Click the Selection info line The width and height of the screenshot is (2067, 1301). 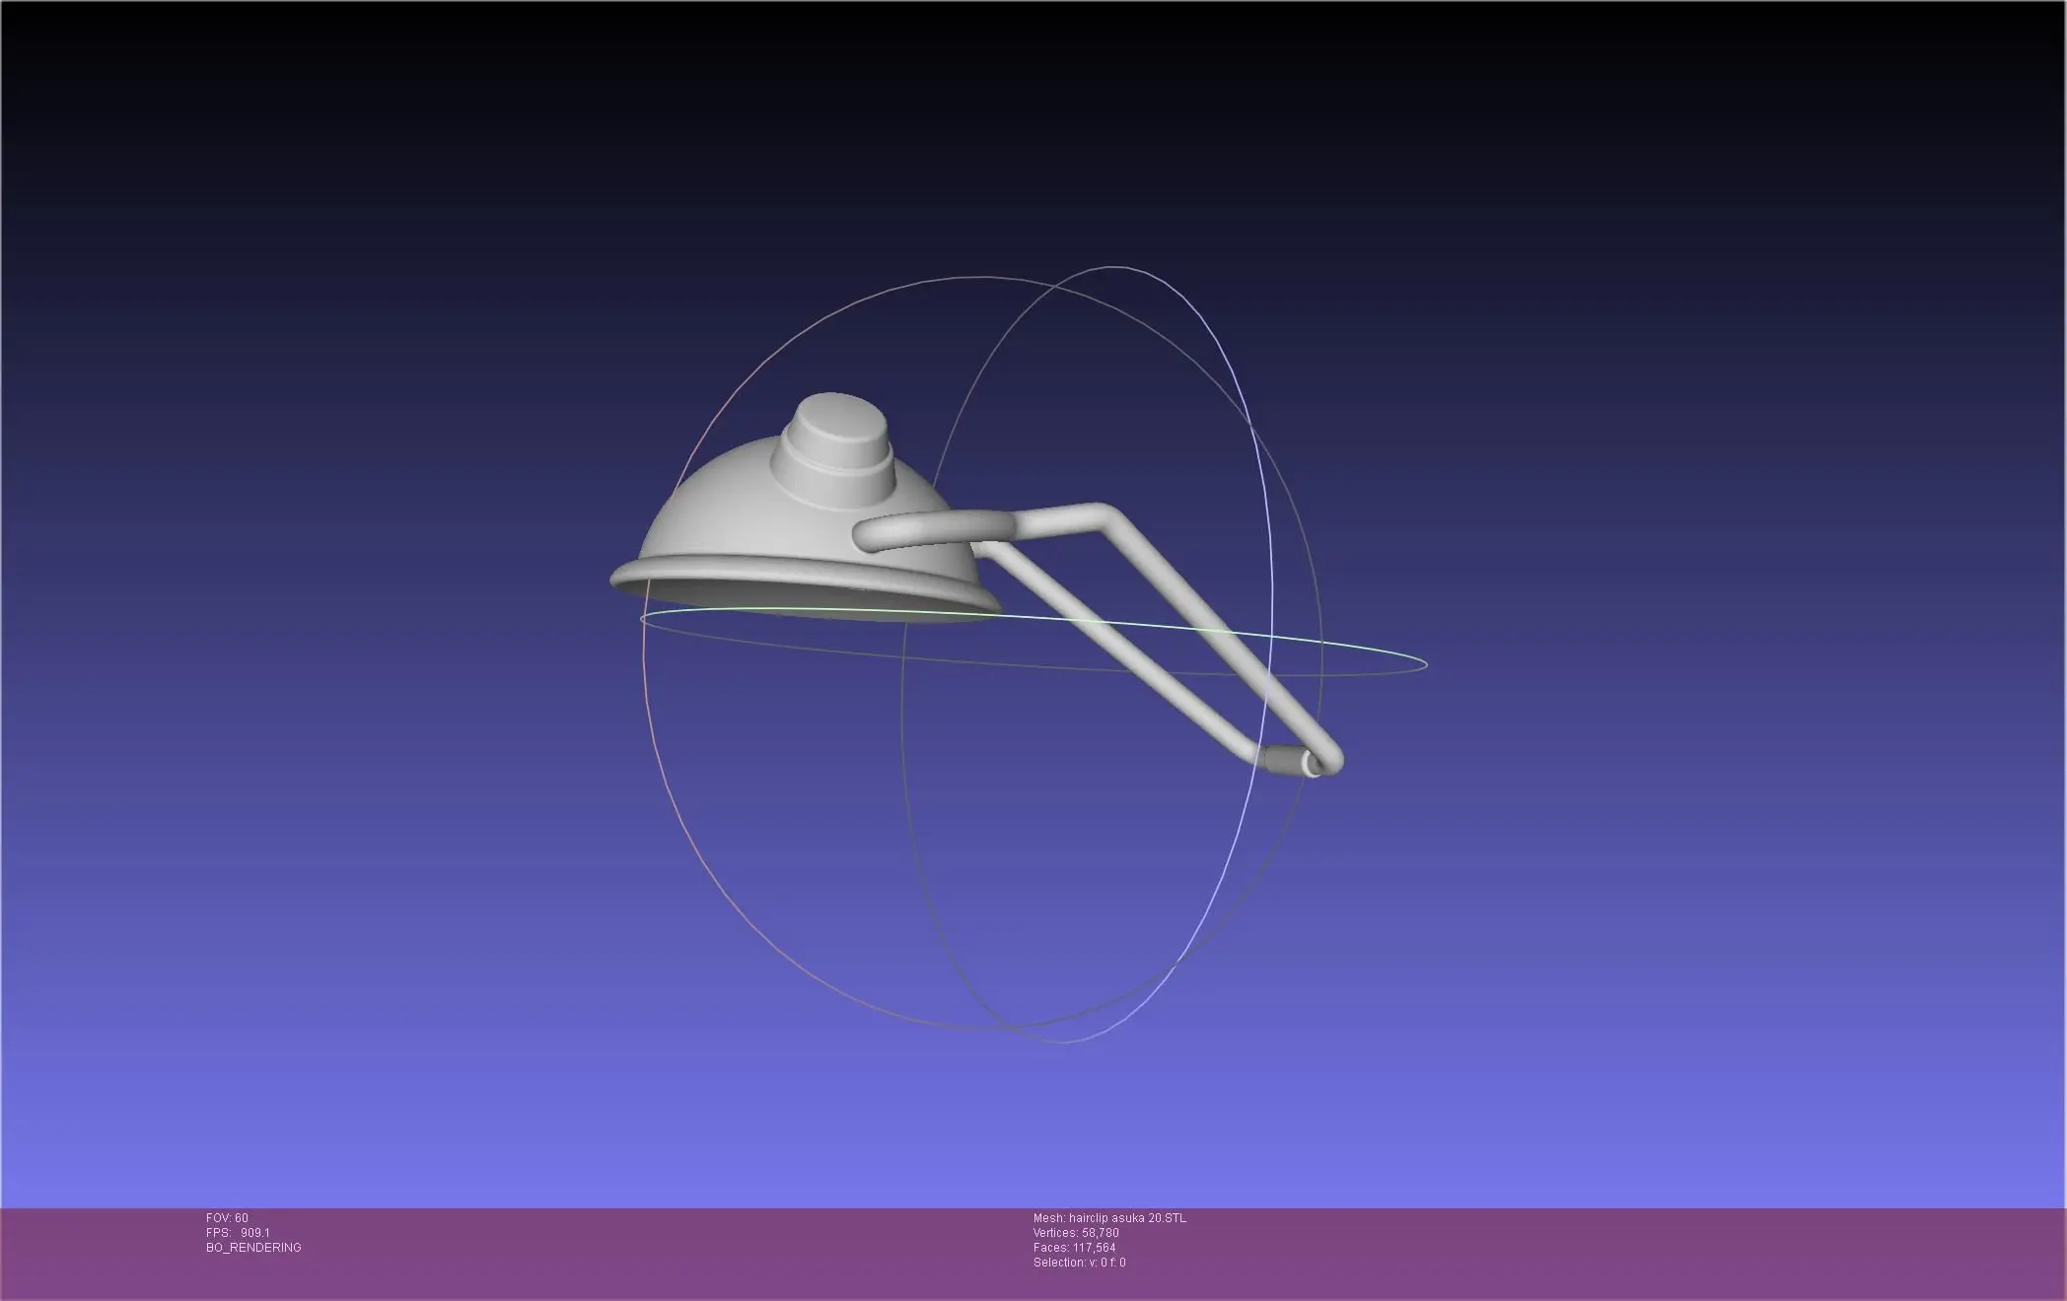1079,1263
